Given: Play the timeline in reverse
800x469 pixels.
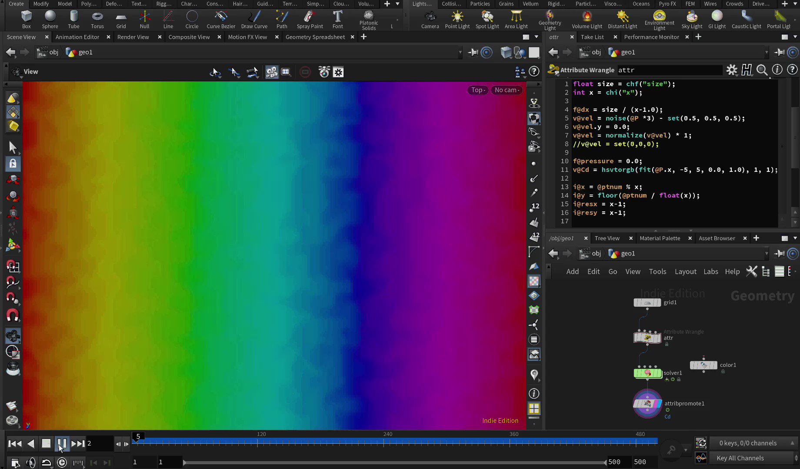Looking at the screenshot, I should 30,444.
